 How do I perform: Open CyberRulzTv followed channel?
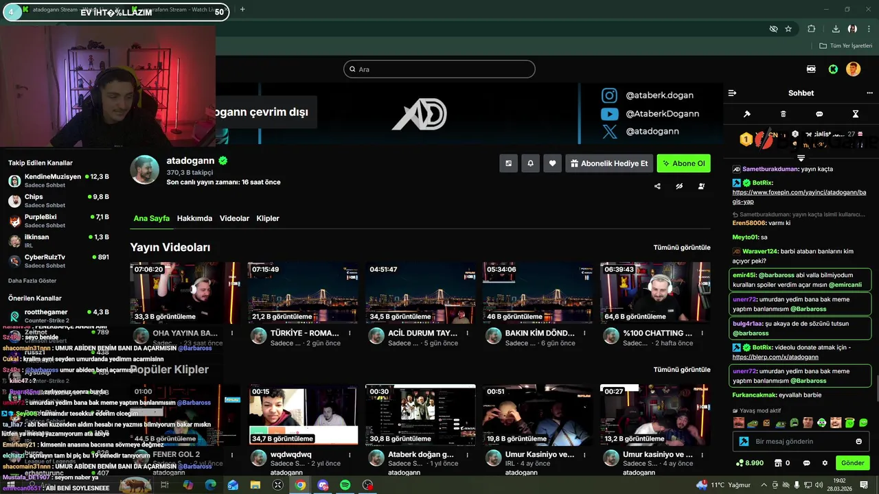58,261
